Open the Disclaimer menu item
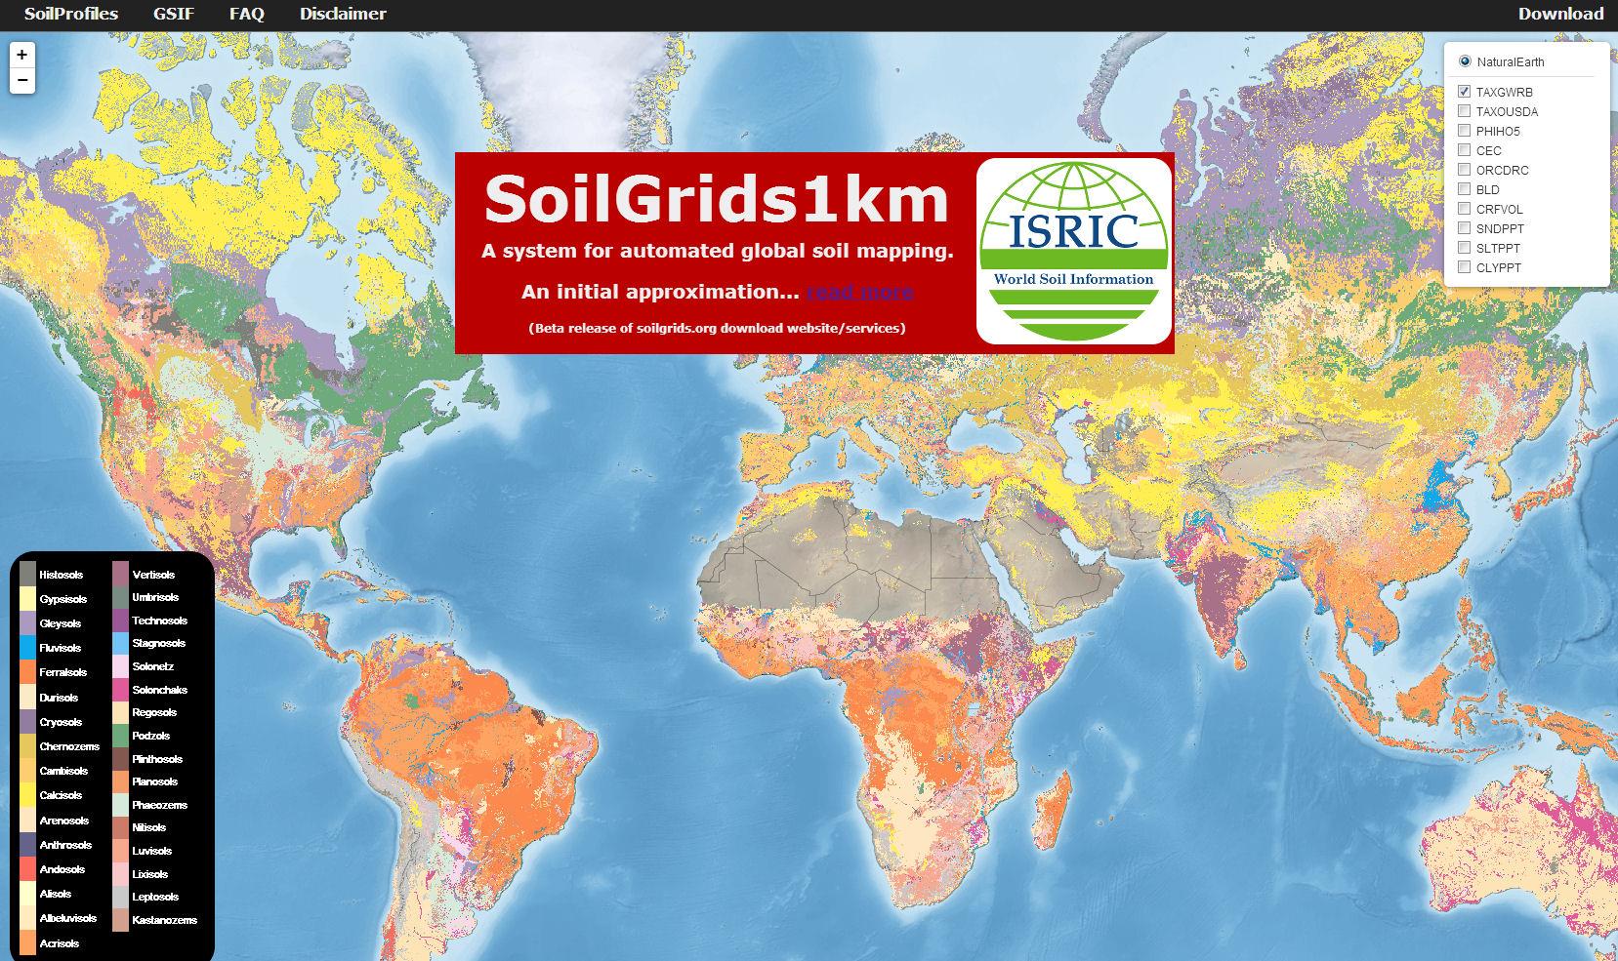 [343, 14]
